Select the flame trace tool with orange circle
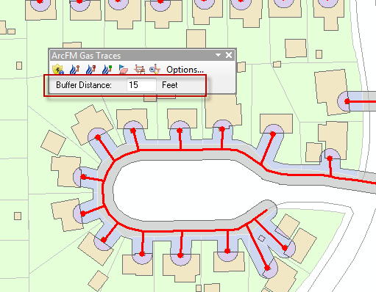This screenshot has width=376, height=292. coord(74,70)
